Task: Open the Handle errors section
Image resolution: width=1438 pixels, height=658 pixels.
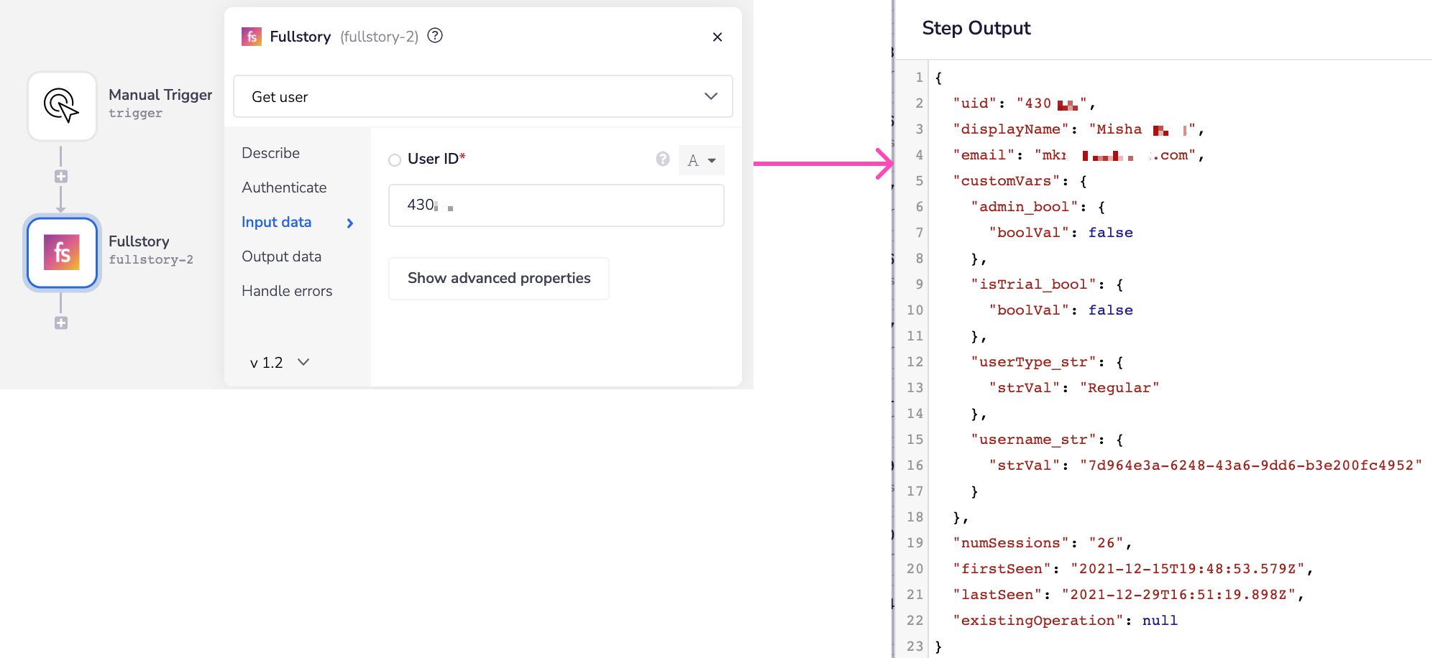Action: click(287, 291)
